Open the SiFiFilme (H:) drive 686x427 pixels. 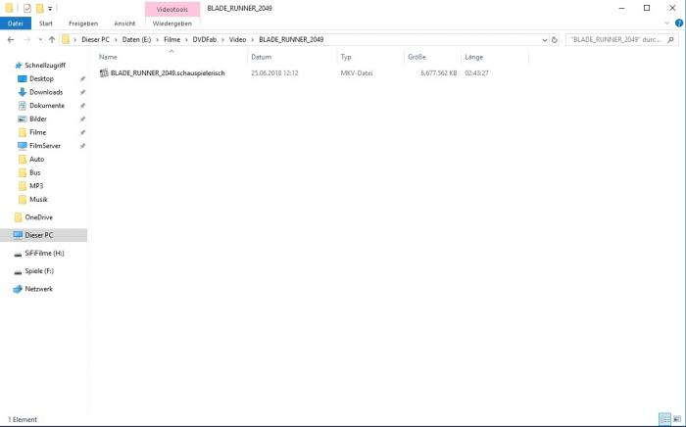point(44,253)
